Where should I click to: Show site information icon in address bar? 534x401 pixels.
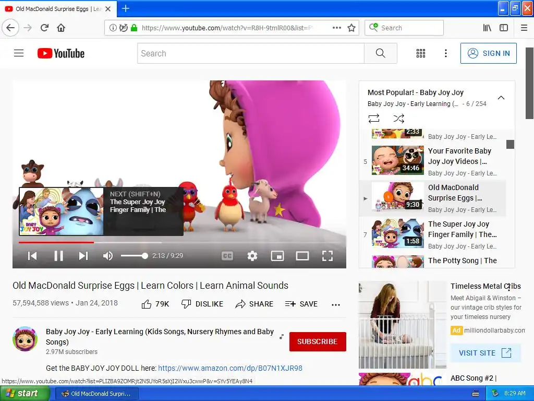(x=113, y=28)
